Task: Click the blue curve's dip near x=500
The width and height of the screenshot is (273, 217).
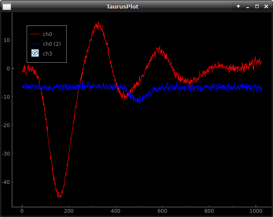Action: pyautogui.click(x=139, y=101)
